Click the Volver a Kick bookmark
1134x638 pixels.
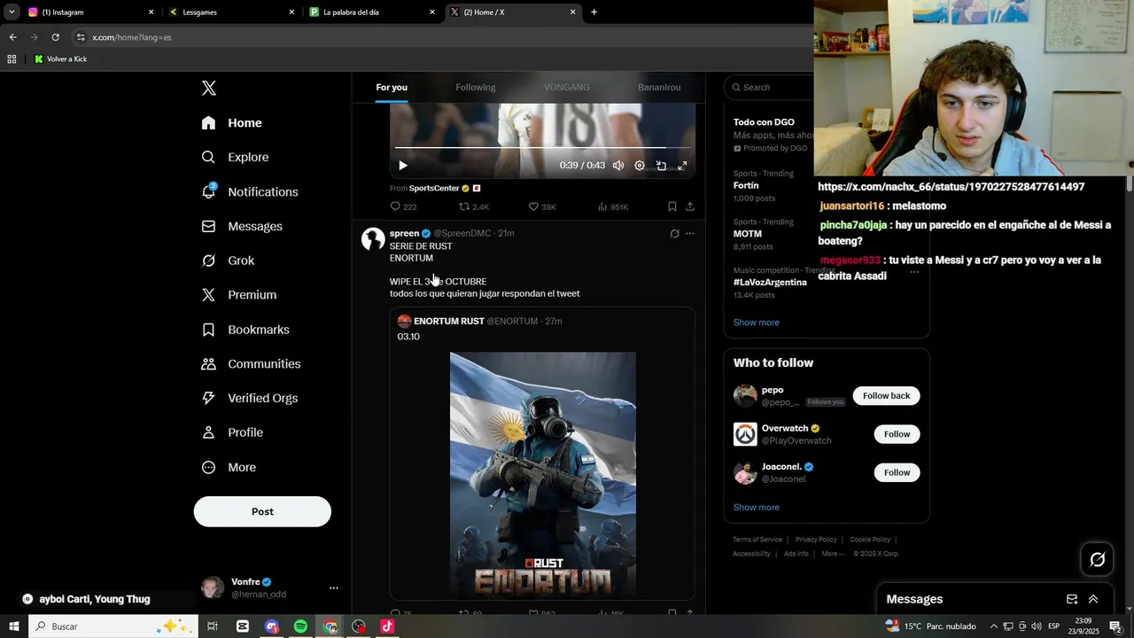coord(60,59)
